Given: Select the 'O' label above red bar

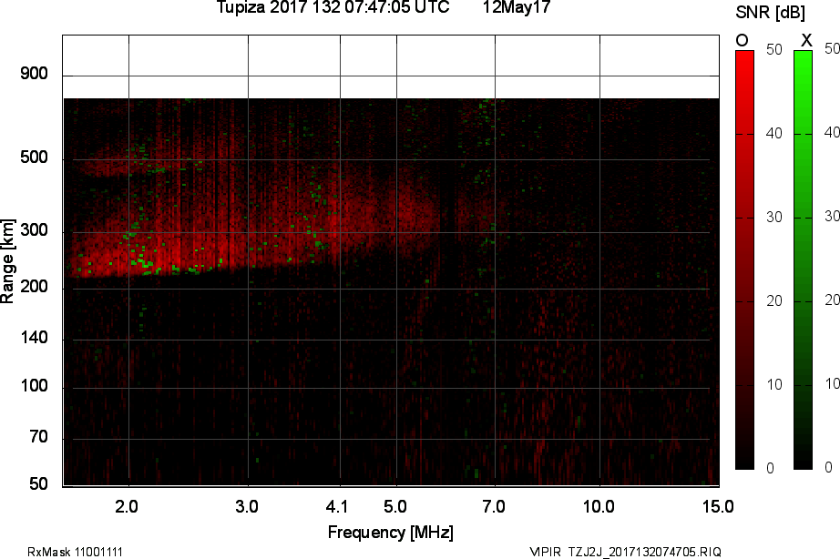Looking at the screenshot, I should coord(742,40).
